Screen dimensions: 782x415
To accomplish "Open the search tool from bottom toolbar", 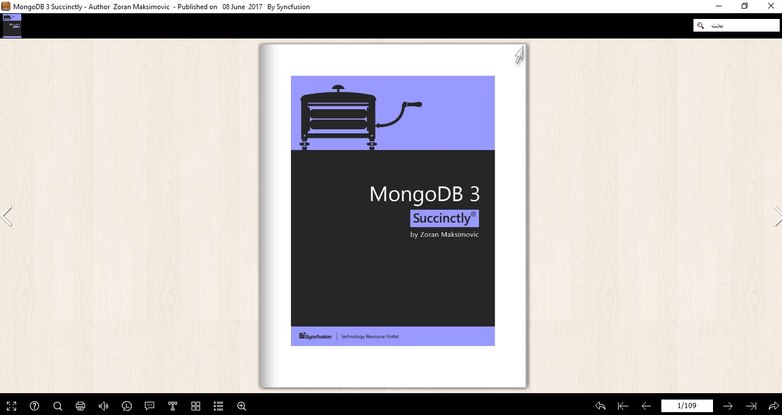I will pyautogui.click(x=57, y=406).
